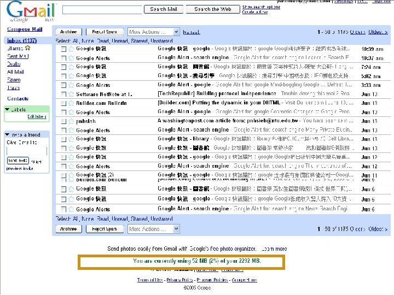Star the 10:37 am Google Alerts message
394x295 pixels.
point(71,58)
